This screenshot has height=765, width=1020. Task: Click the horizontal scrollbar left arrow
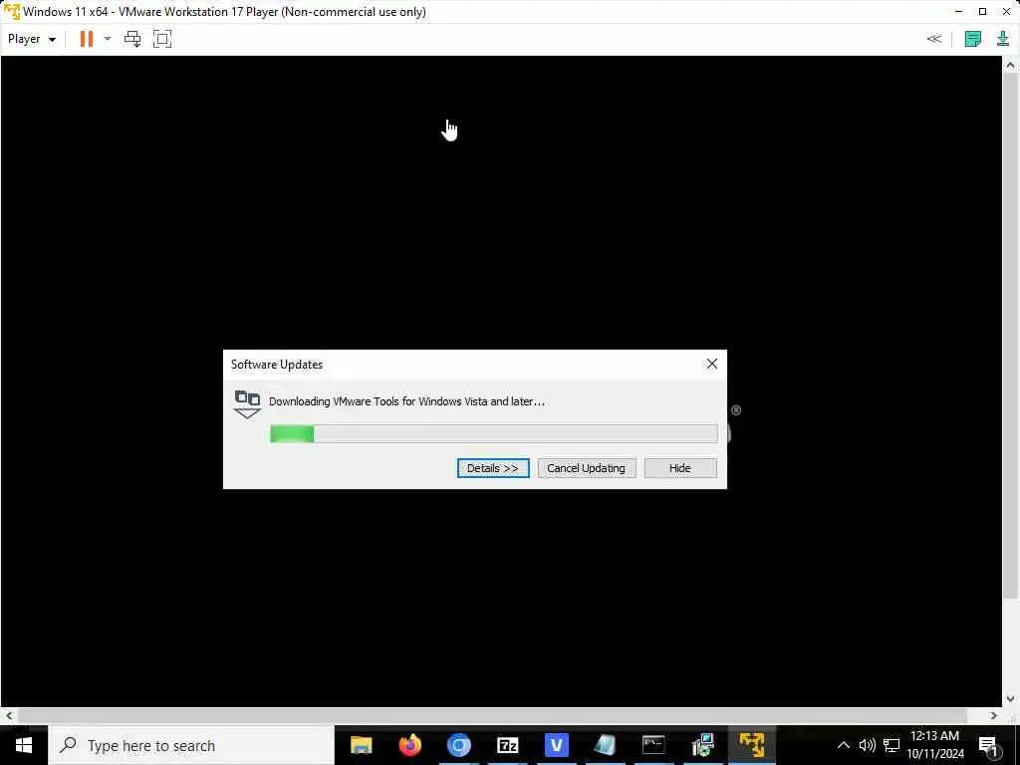tap(8, 715)
